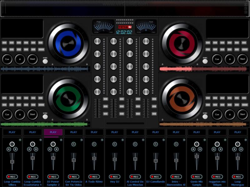Open options circle of Loop Cumbia Ecuatoriana 4 slot

41,140
